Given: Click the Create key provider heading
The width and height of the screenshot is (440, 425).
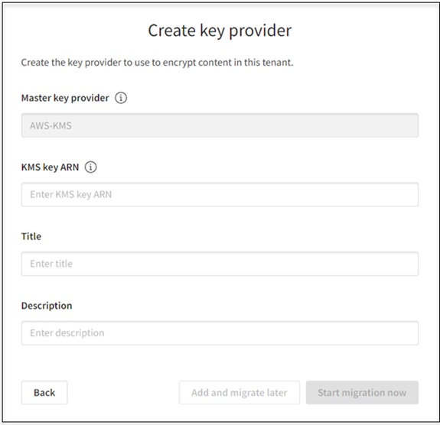Looking at the screenshot, I should [x=220, y=31].
